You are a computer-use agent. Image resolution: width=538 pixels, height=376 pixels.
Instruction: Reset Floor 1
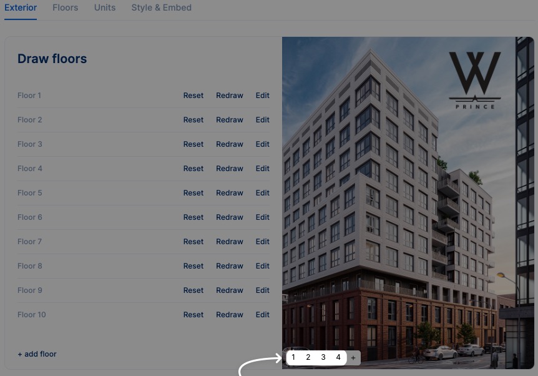pos(193,96)
